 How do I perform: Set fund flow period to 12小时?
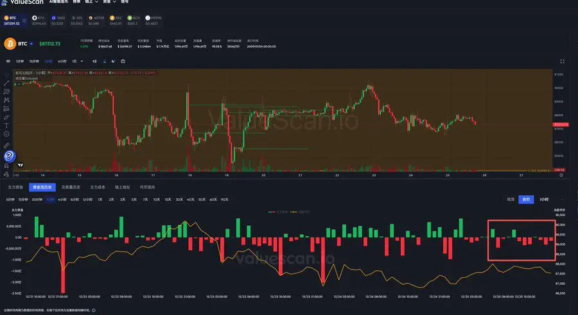point(87,200)
